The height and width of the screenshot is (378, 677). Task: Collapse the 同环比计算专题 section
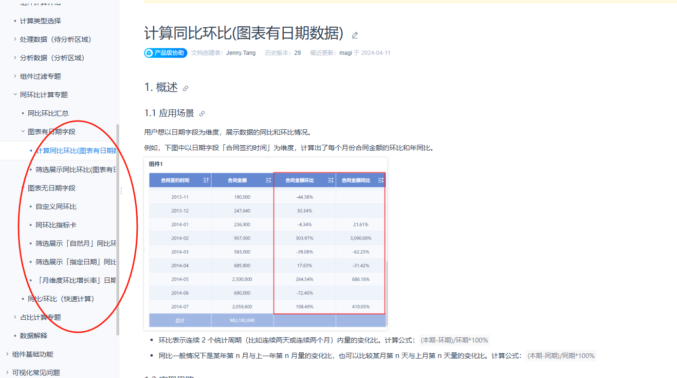point(15,95)
